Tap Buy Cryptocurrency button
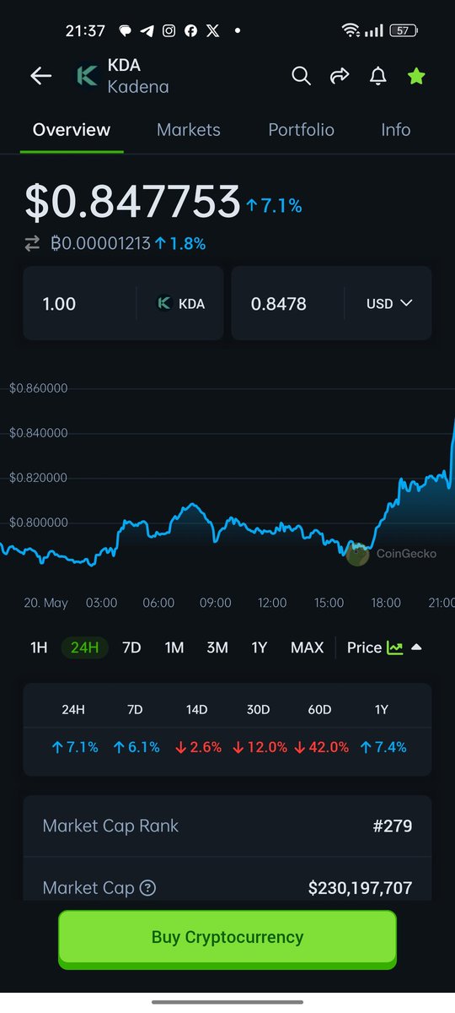Viewport: 455px width, 1013px height. (x=227, y=937)
